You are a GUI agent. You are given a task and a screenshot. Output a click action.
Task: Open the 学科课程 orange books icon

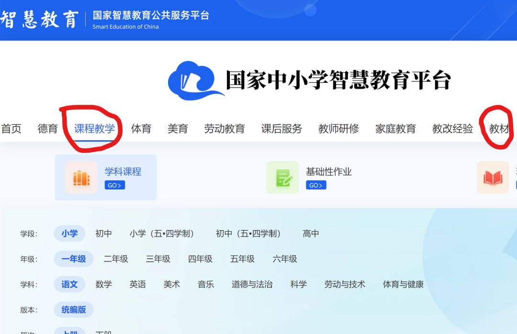[81, 178]
